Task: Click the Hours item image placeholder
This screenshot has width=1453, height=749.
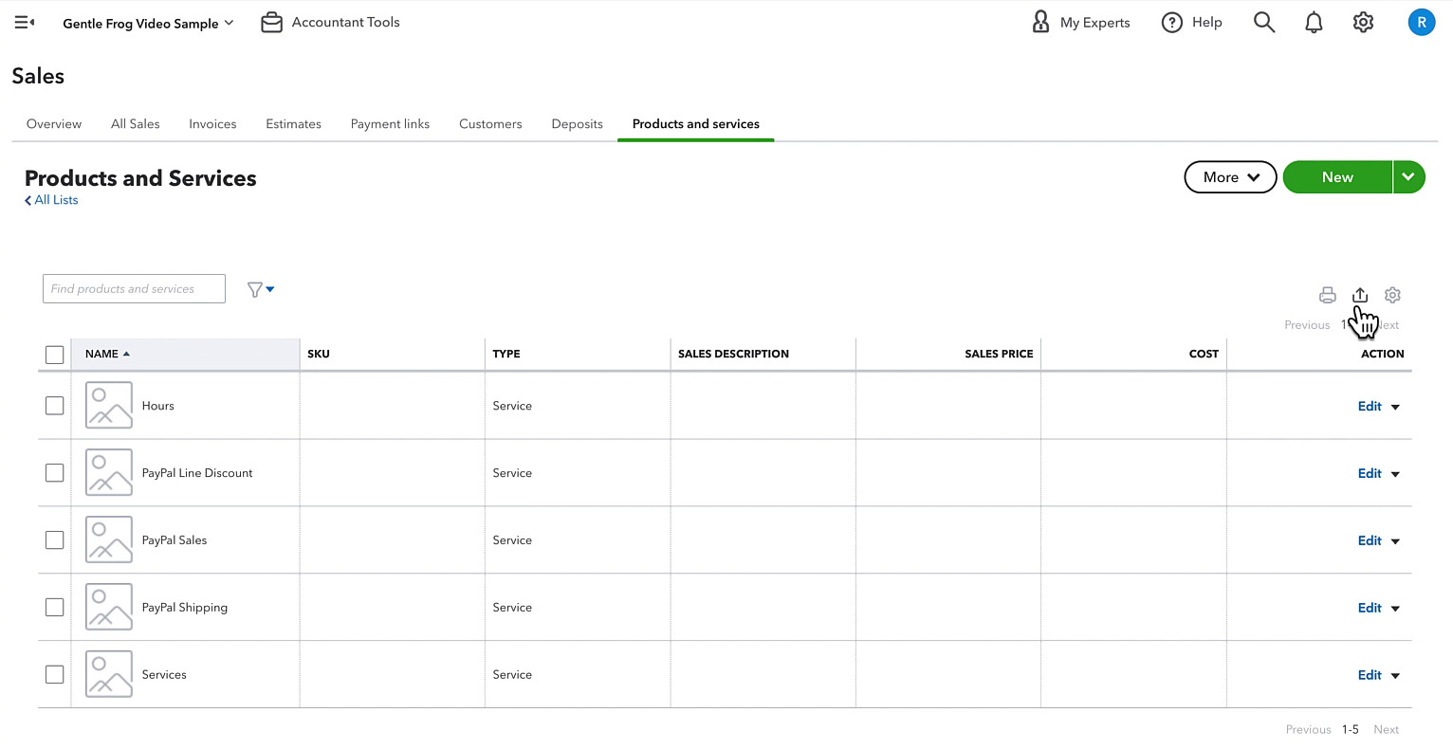Action: point(109,405)
